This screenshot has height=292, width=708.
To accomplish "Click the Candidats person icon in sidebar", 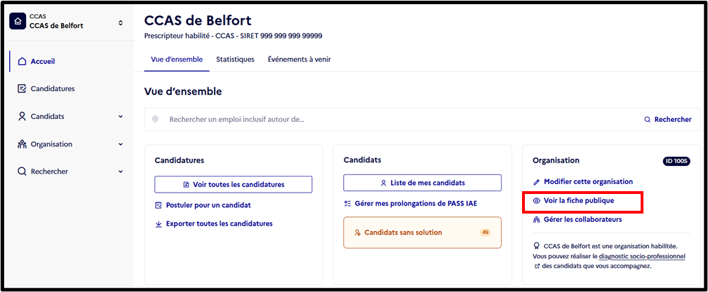I will (22, 116).
